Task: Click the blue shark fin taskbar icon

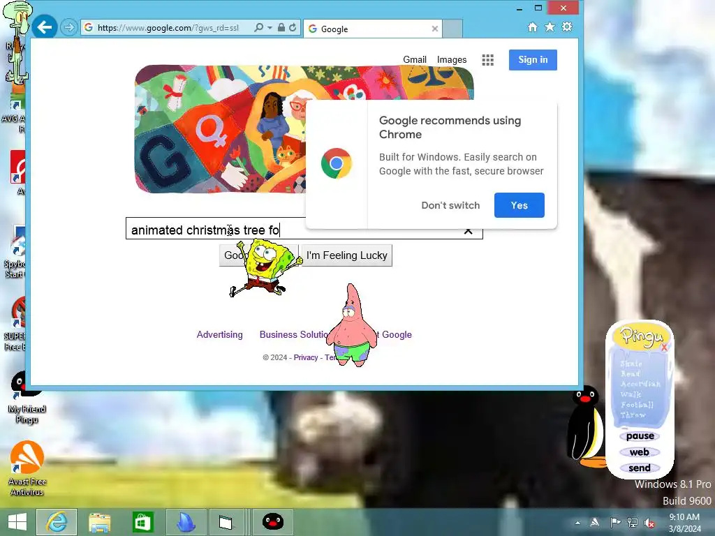Action: coord(186,522)
